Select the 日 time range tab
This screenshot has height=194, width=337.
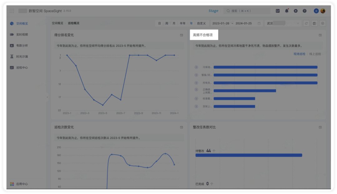click(159, 23)
